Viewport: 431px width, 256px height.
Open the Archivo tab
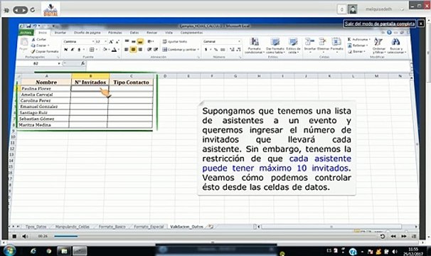point(26,33)
